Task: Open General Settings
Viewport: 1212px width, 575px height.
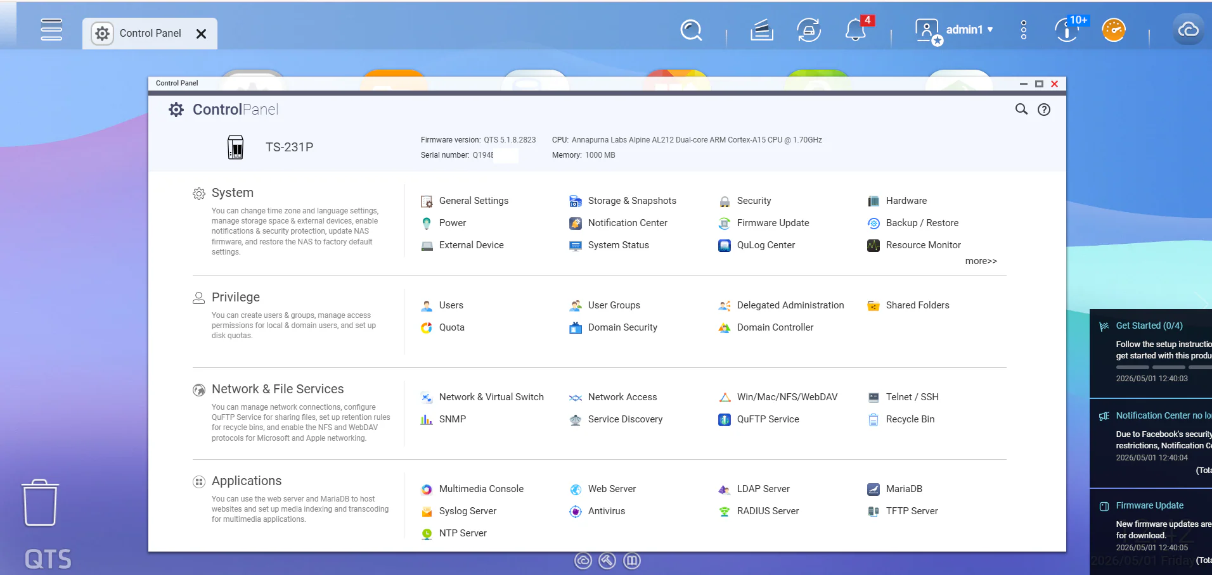Action: point(465,201)
